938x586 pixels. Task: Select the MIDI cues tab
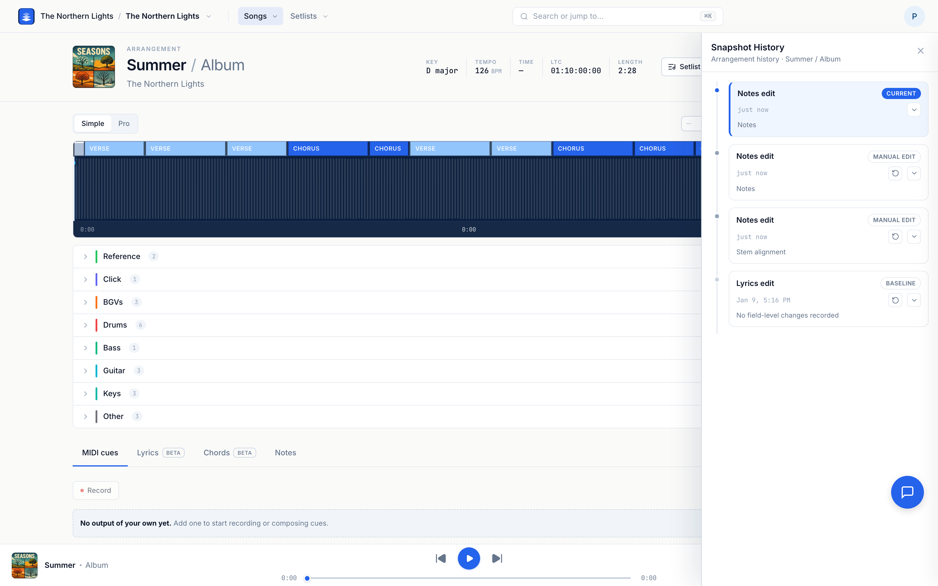100,453
